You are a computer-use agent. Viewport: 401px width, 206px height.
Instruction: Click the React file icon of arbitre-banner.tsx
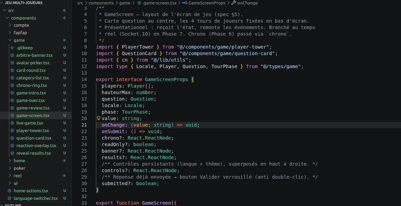tap(12, 55)
